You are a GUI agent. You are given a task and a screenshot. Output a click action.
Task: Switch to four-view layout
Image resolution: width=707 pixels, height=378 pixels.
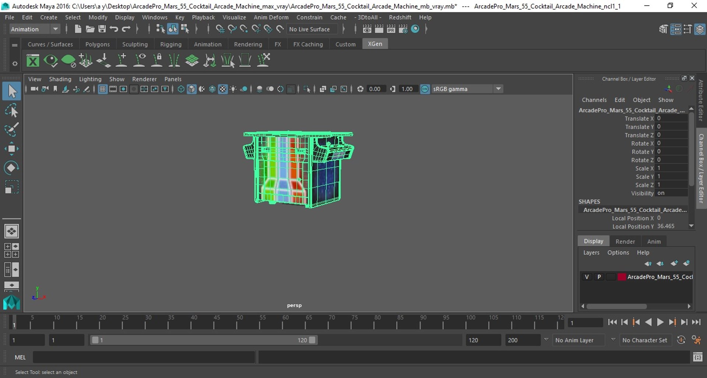[11, 250]
